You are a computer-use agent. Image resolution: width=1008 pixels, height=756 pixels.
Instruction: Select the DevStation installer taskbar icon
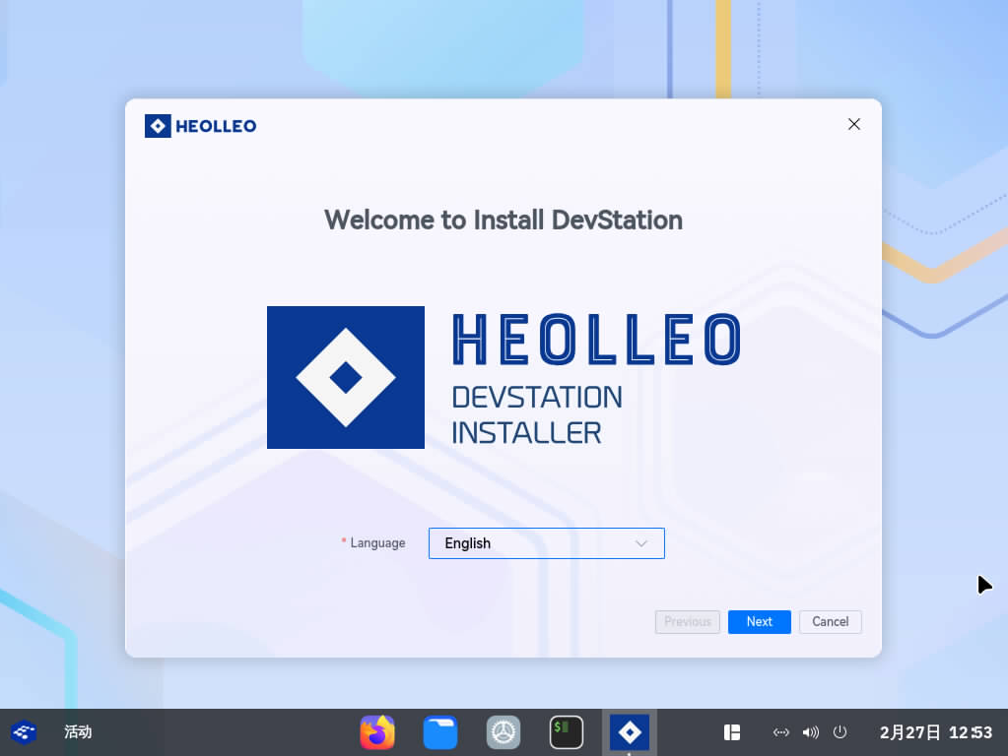[630, 732]
